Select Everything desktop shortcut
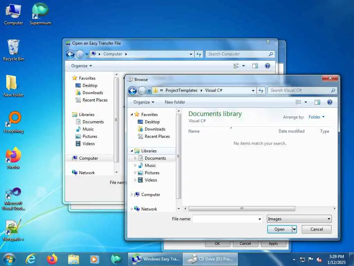The width and height of the screenshot is (354, 266). tap(13, 122)
